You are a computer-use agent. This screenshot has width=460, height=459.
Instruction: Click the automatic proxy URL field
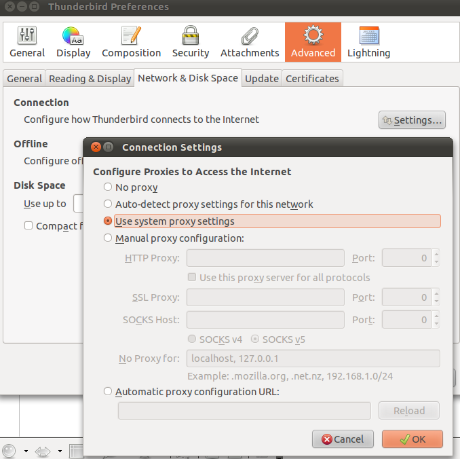tap(244, 411)
